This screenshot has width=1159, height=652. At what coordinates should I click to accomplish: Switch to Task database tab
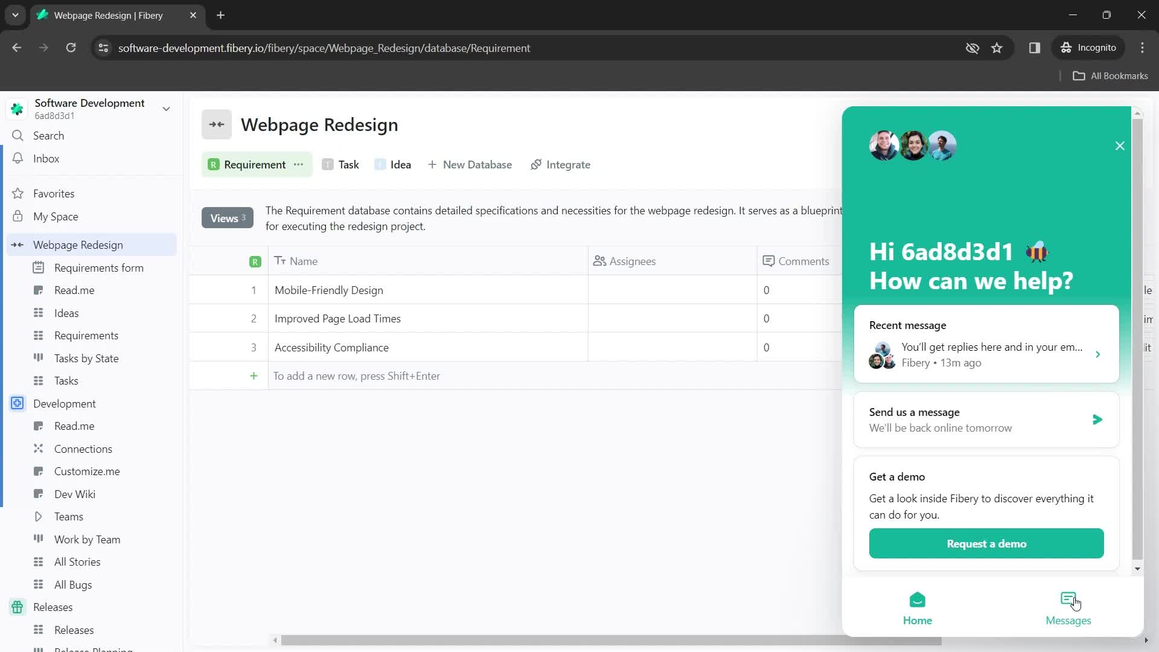pos(349,164)
